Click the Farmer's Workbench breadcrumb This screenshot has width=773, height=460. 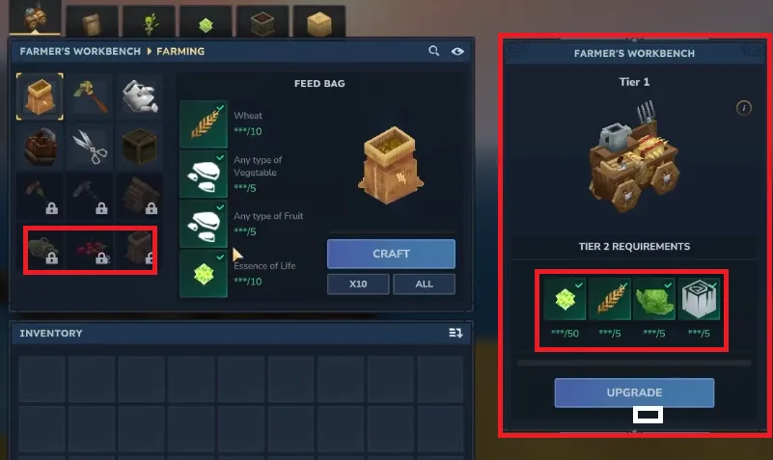80,51
